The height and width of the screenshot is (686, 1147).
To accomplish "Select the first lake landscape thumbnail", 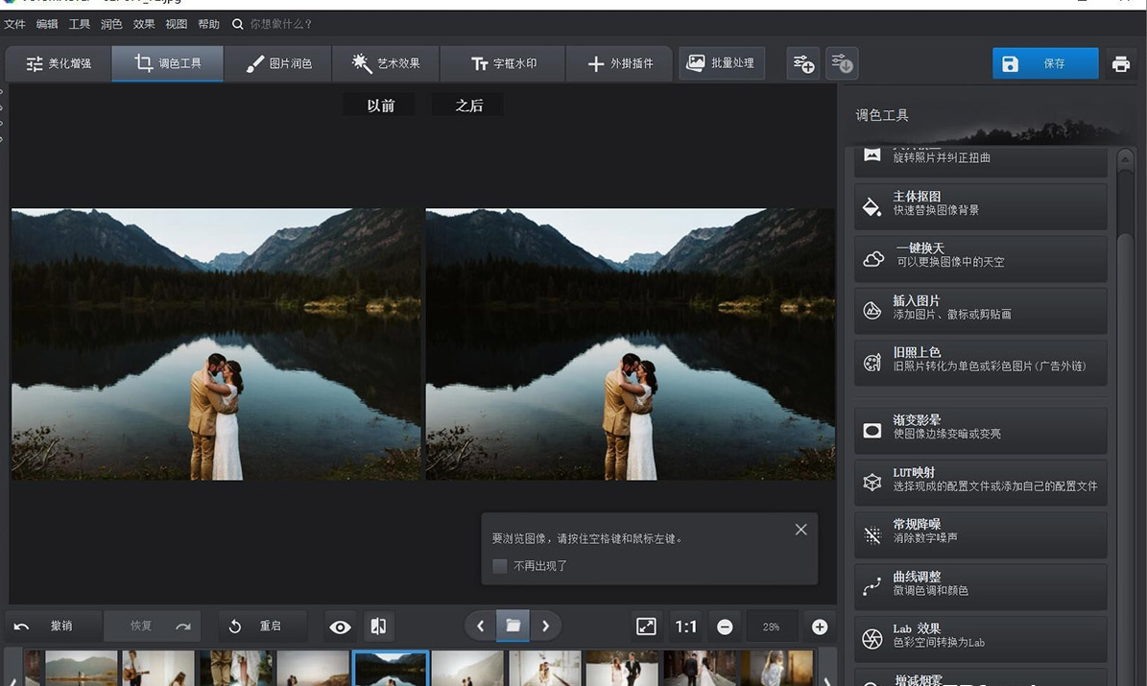I will pyautogui.click(x=81, y=669).
